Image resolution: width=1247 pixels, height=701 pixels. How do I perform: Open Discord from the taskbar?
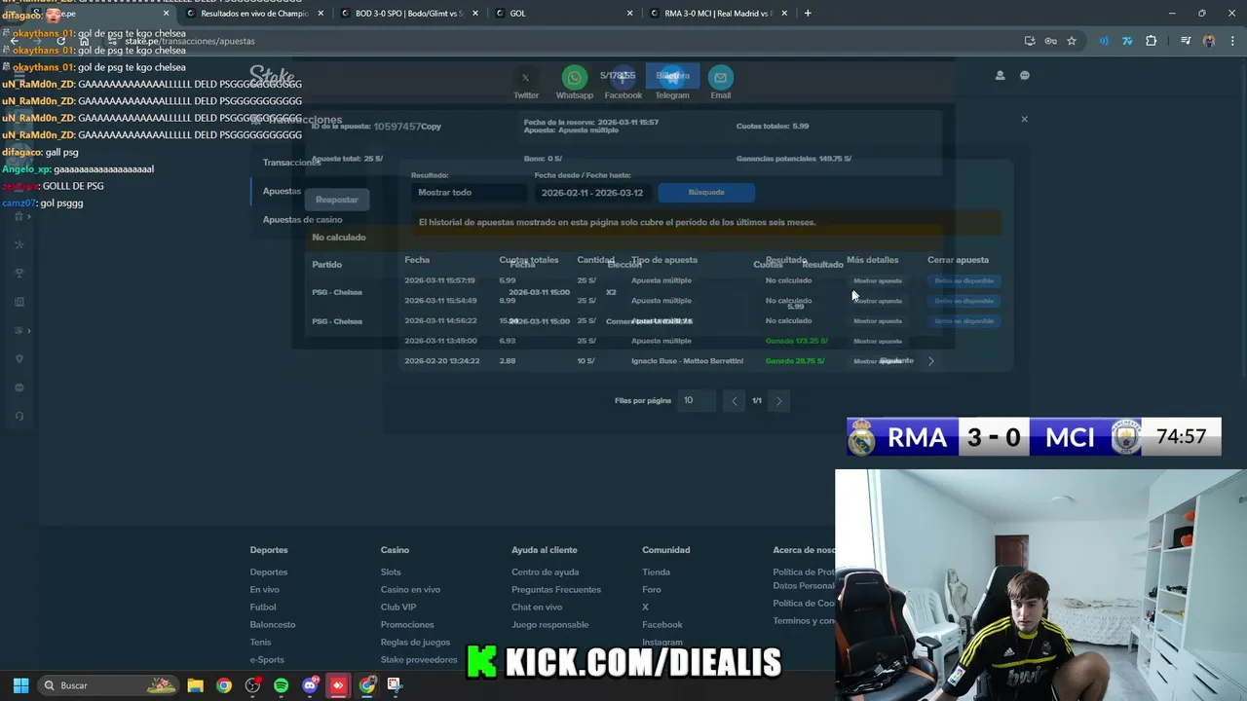coord(310,685)
